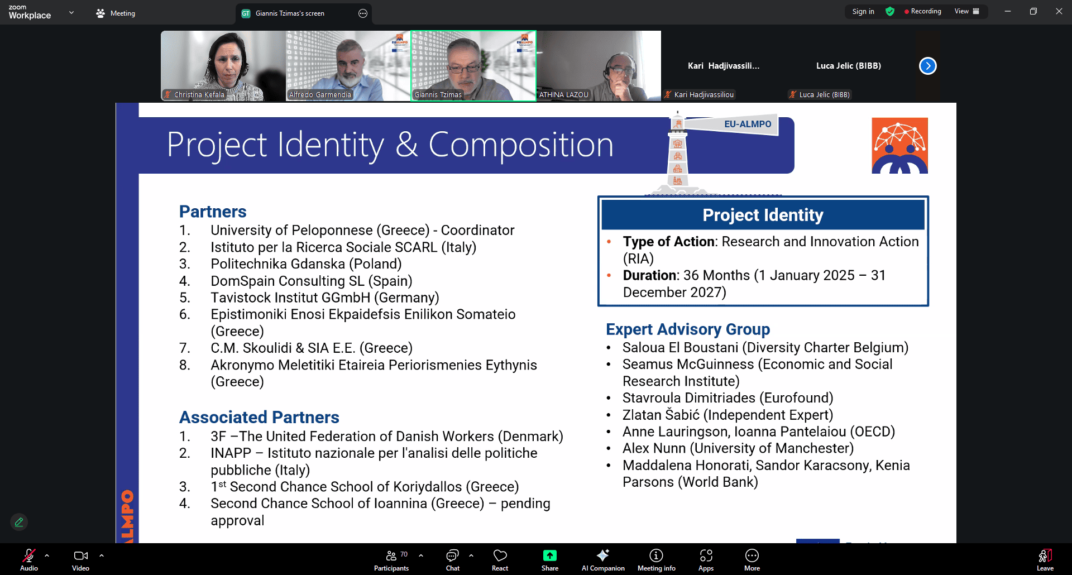Expand audio settings arrow next to Audio
Screen dimensions: 1072x575
coord(47,555)
